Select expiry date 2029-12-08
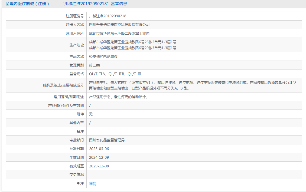Image resolution: width=306 pixels, height=192 pixels. (99, 166)
